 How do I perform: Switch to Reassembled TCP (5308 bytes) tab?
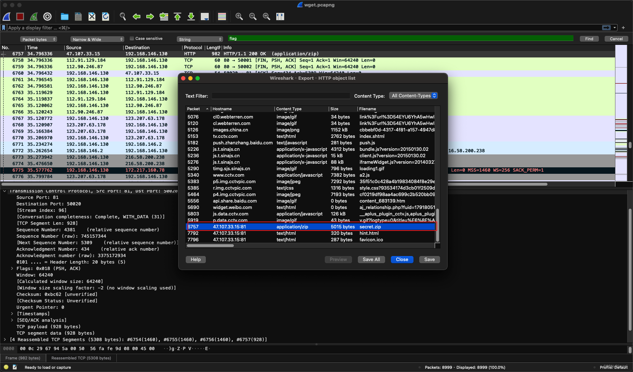point(81,358)
